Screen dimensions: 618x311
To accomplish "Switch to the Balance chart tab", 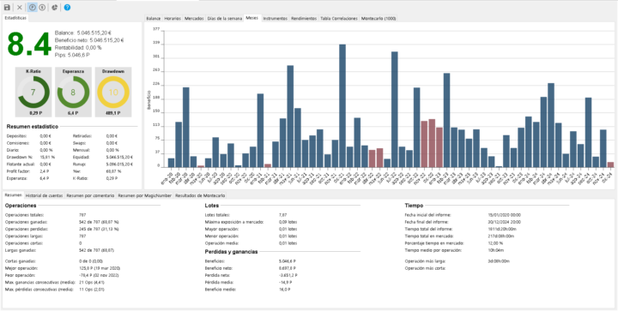I will [x=154, y=19].
